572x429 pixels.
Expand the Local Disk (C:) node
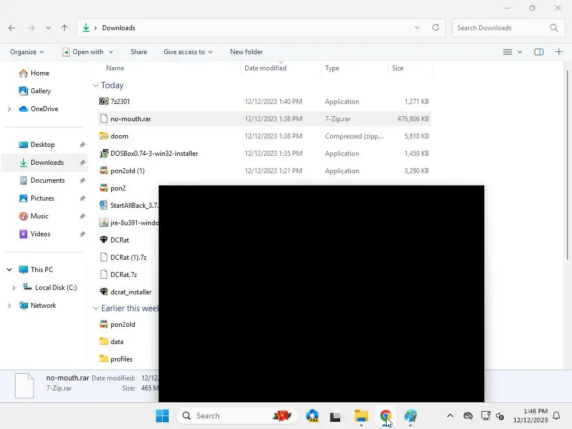coord(13,288)
